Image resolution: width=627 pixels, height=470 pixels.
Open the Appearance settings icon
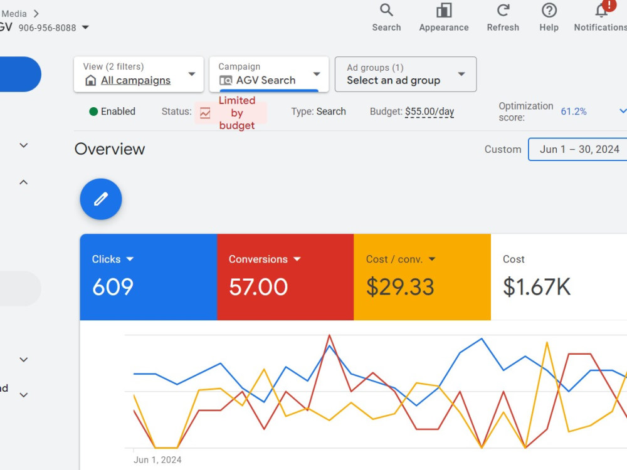click(444, 11)
